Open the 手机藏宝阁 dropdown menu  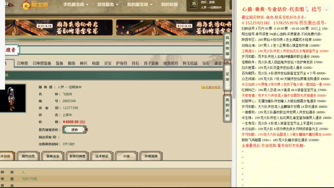click(76, 4)
